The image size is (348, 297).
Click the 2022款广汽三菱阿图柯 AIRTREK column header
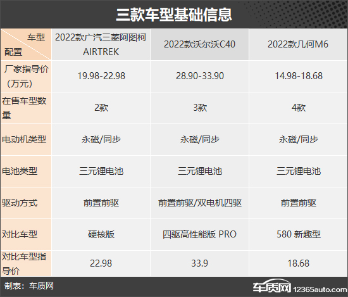101,44
